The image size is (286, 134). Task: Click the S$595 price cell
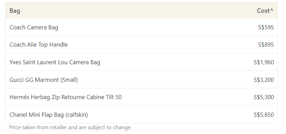point(266,27)
